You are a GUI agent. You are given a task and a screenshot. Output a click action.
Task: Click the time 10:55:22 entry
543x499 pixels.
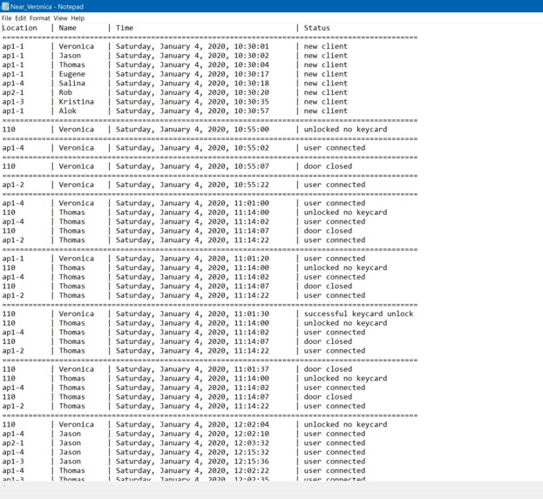[251, 185]
